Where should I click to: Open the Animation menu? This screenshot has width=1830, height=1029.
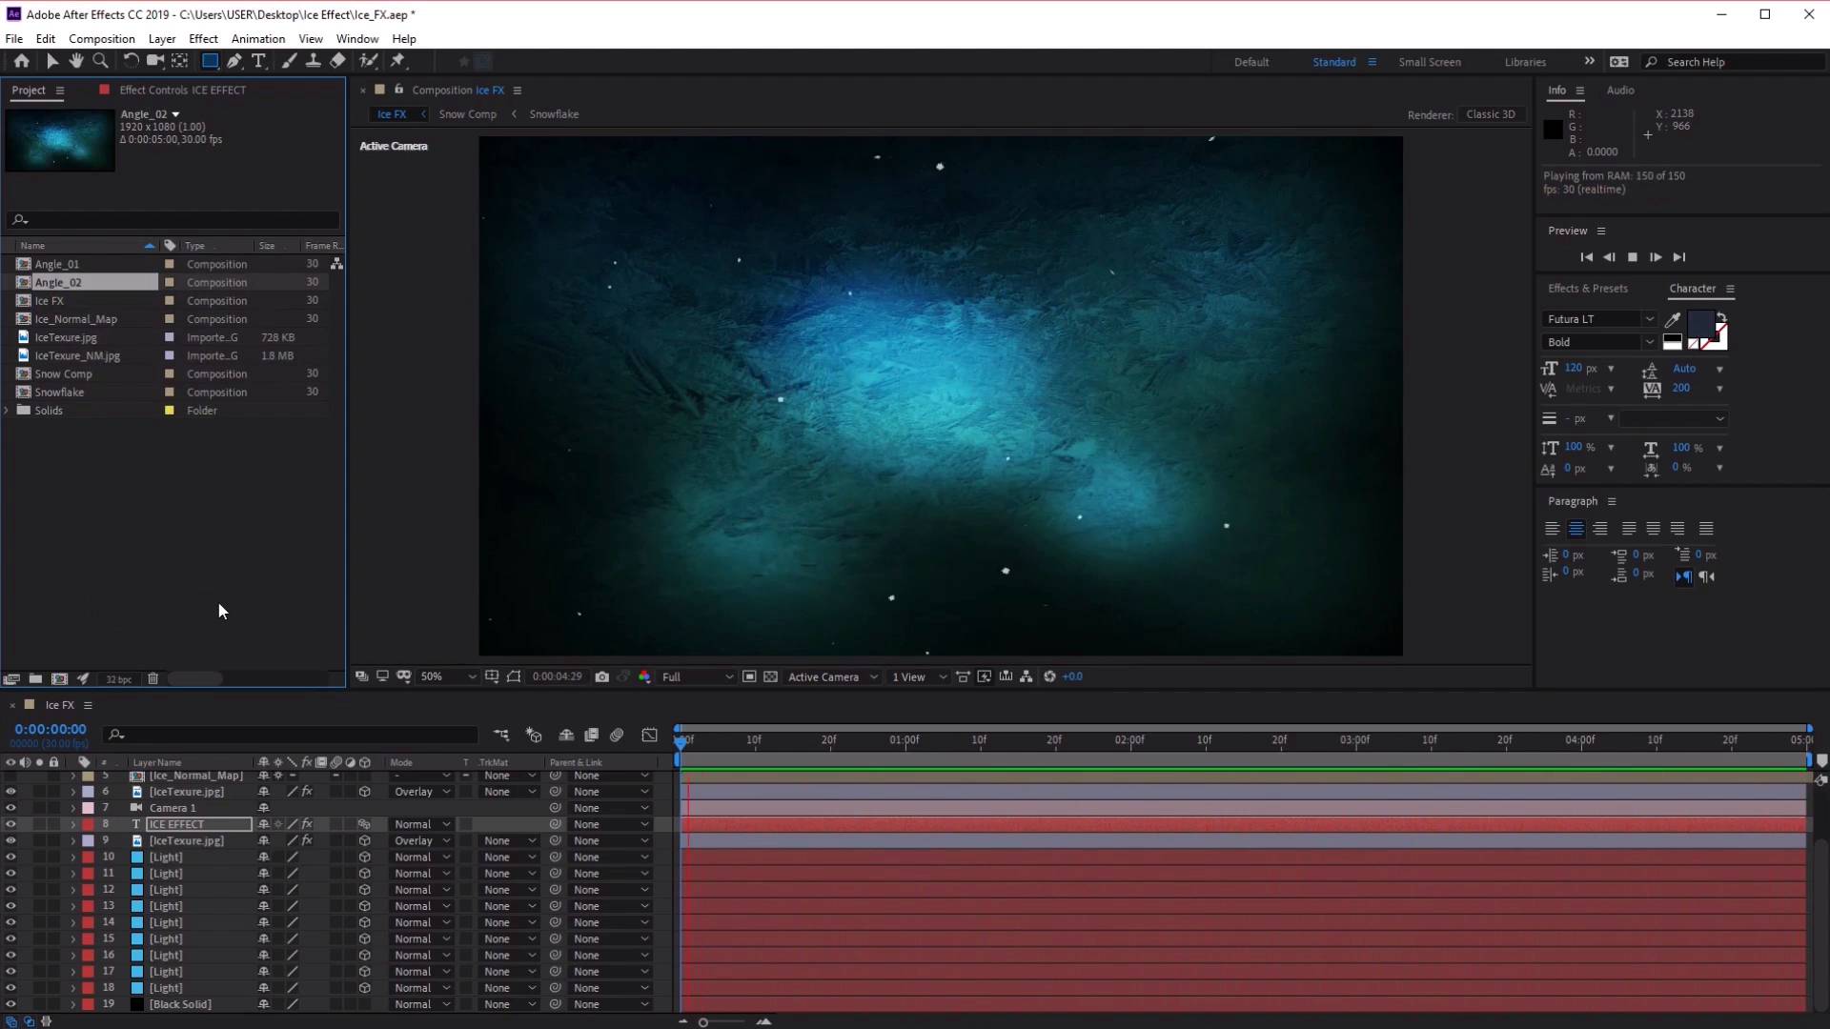tap(258, 38)
